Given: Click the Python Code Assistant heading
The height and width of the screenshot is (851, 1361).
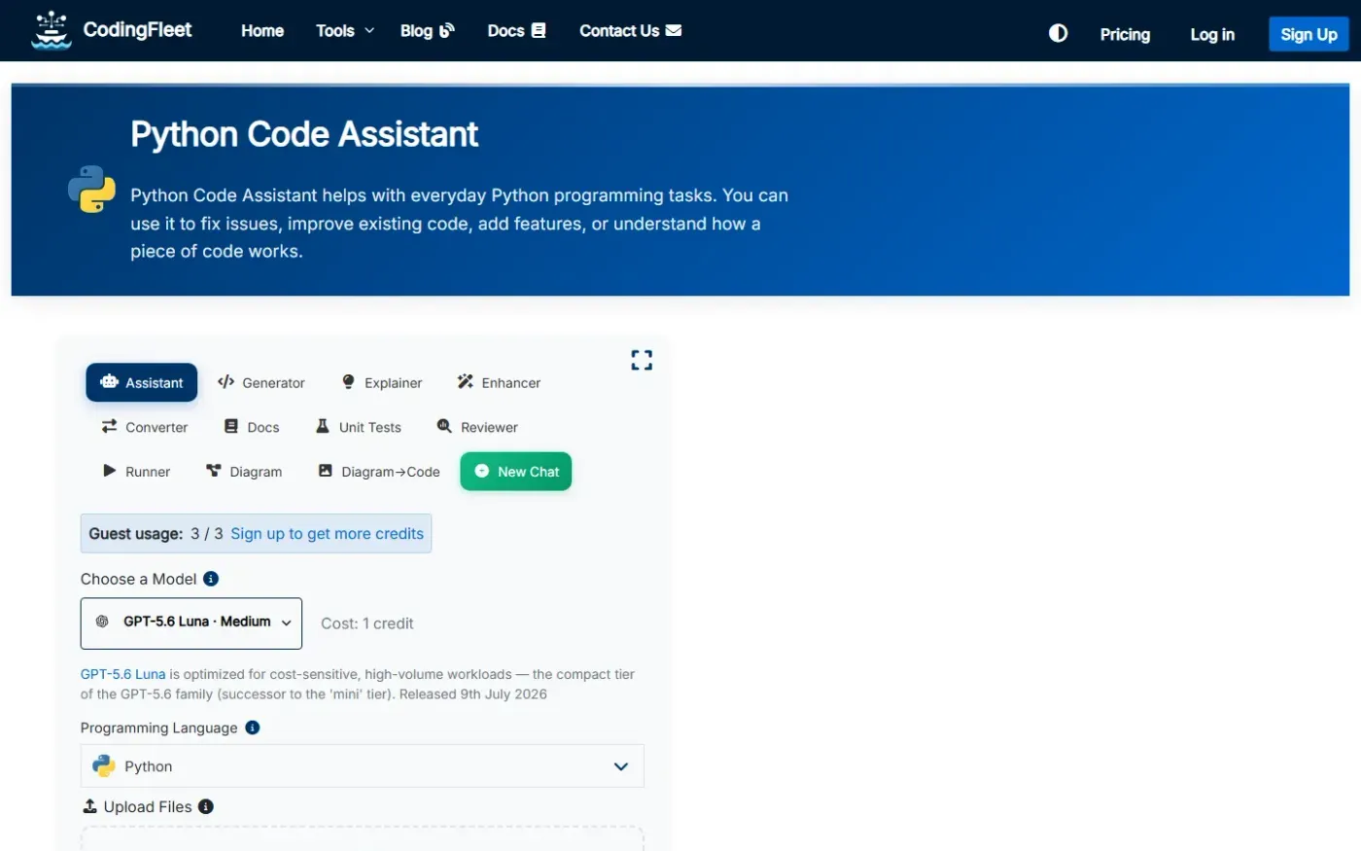Looking at the screenshot, I should click(304, 134).
